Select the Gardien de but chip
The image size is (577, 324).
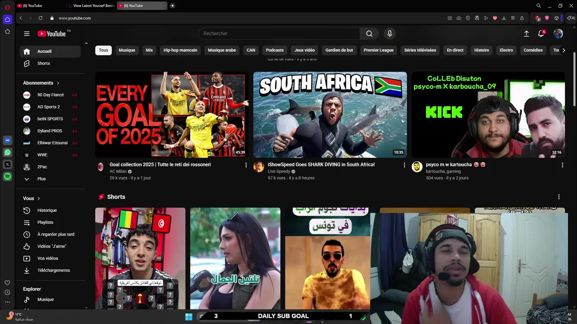[339, 50]
